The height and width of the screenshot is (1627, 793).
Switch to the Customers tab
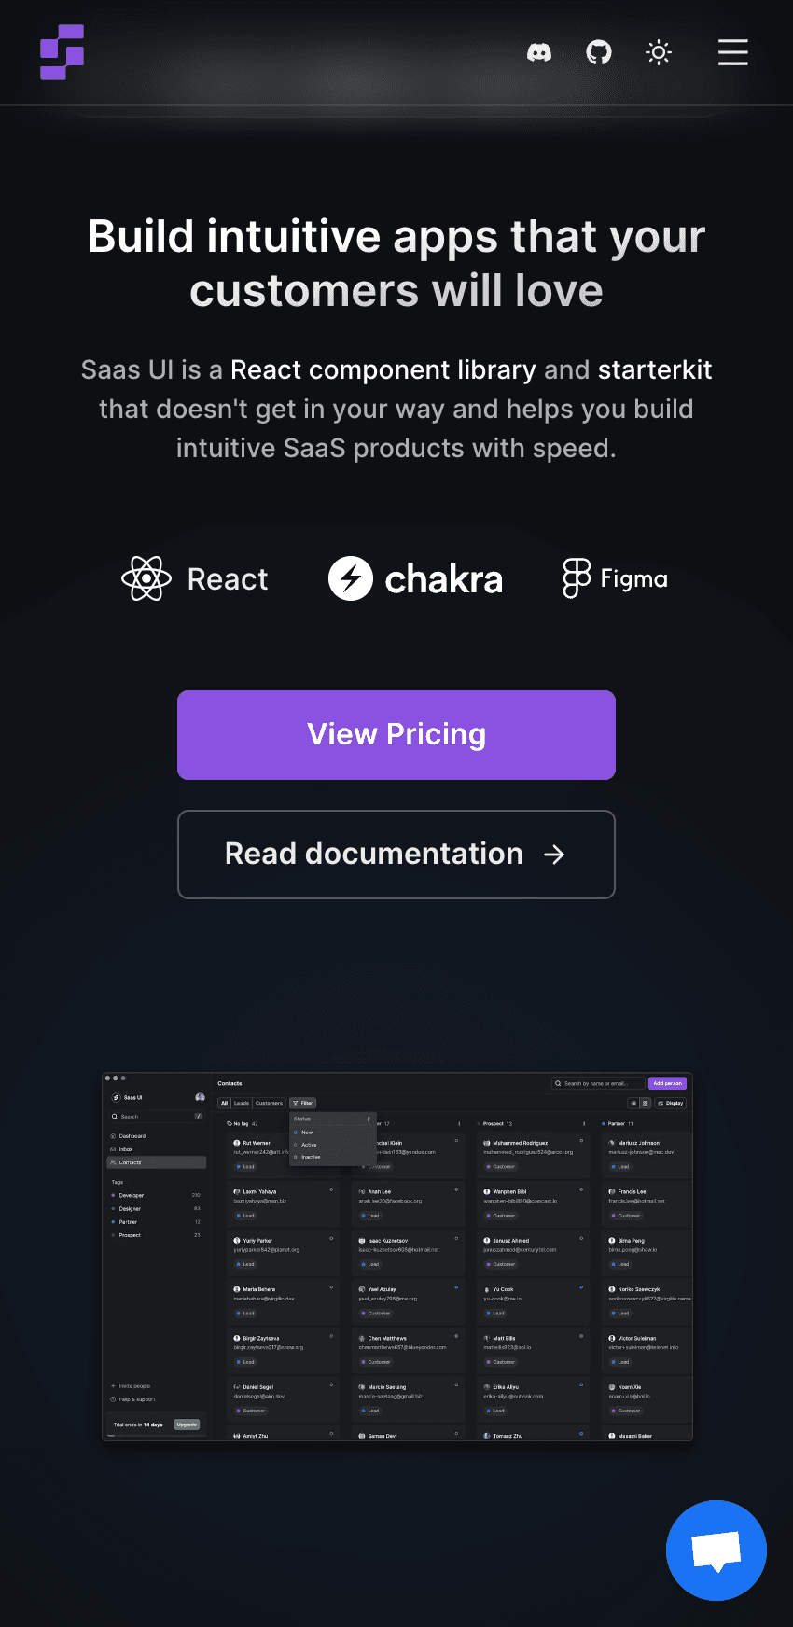[269, 1103]
